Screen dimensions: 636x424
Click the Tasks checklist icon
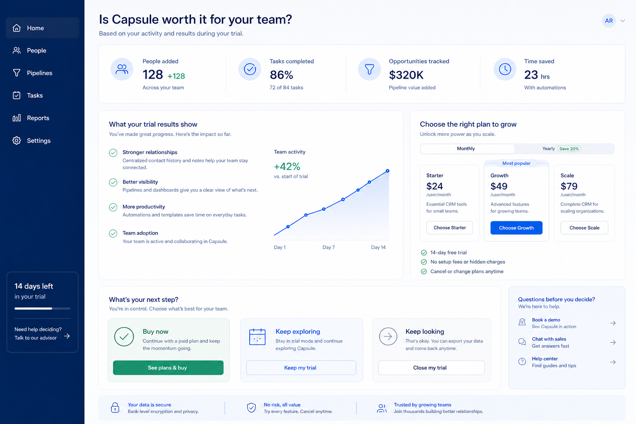tap(17, 96)
